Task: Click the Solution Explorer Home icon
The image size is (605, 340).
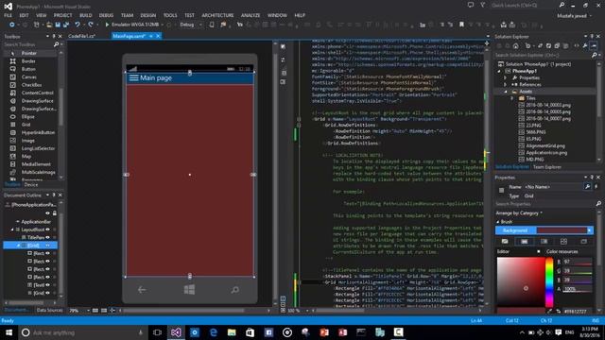Action: (516, 46)
